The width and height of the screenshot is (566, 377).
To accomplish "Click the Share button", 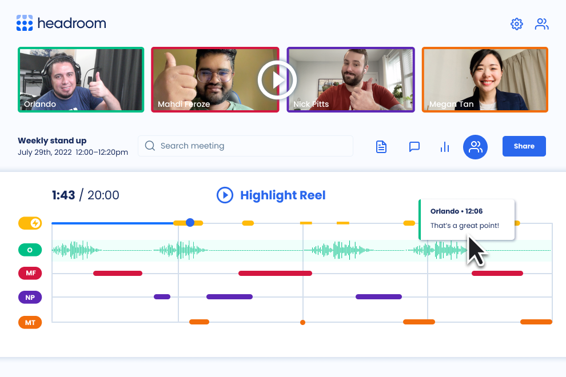I will click(x=524, y=146).
